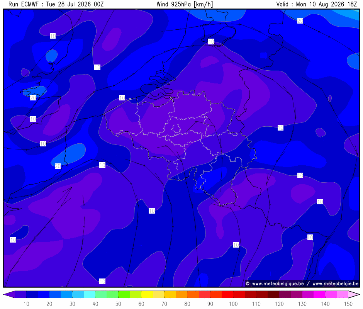Click the '40' label under the color scale

95,304
